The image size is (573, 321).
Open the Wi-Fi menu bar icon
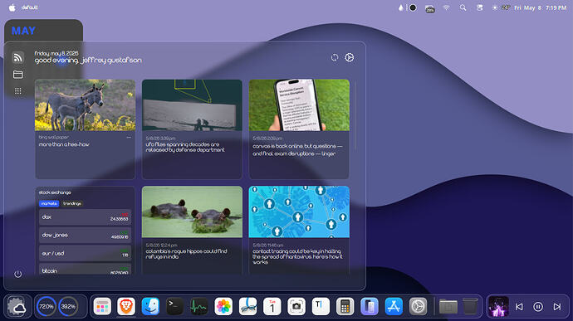pos(447,7)
